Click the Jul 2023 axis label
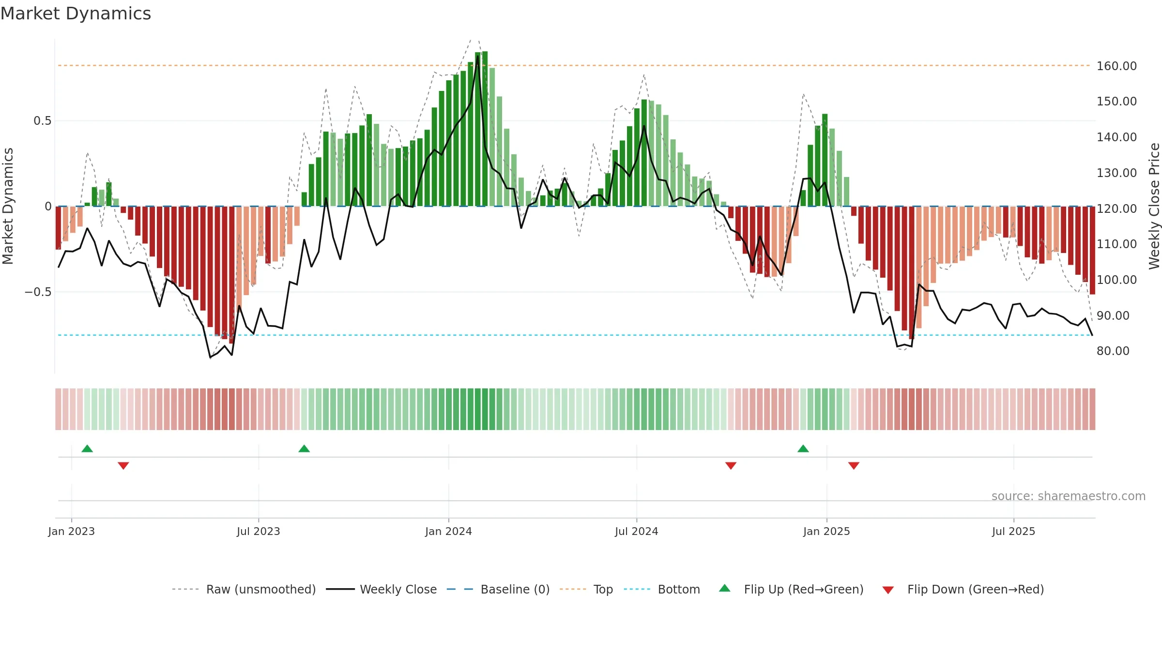The width and height of the screenshot is (1162, 653). point(259,531)
